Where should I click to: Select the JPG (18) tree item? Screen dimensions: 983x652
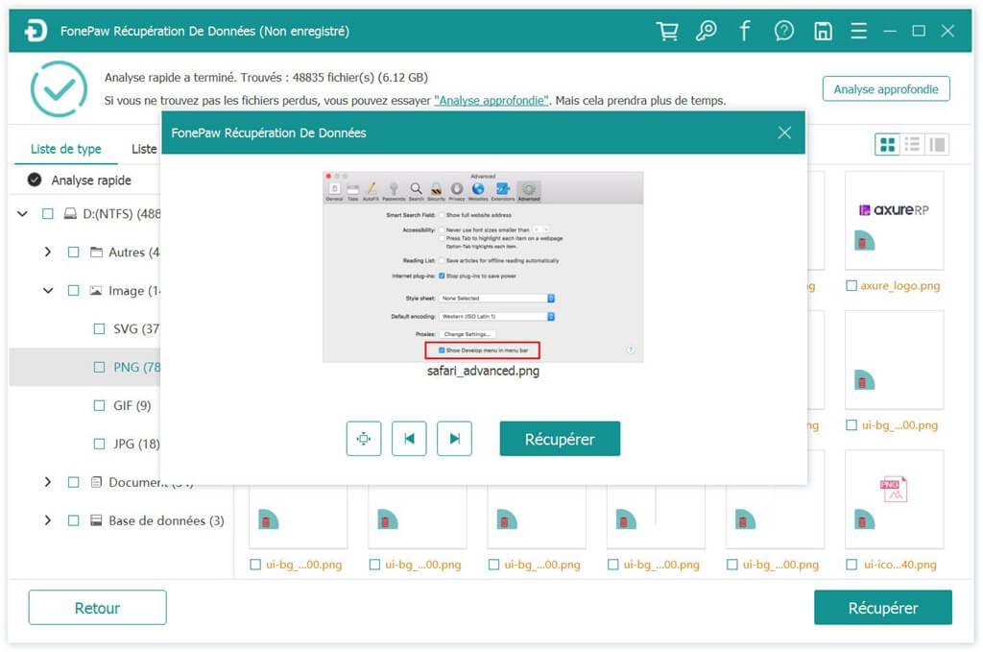[x=136, y=444]
